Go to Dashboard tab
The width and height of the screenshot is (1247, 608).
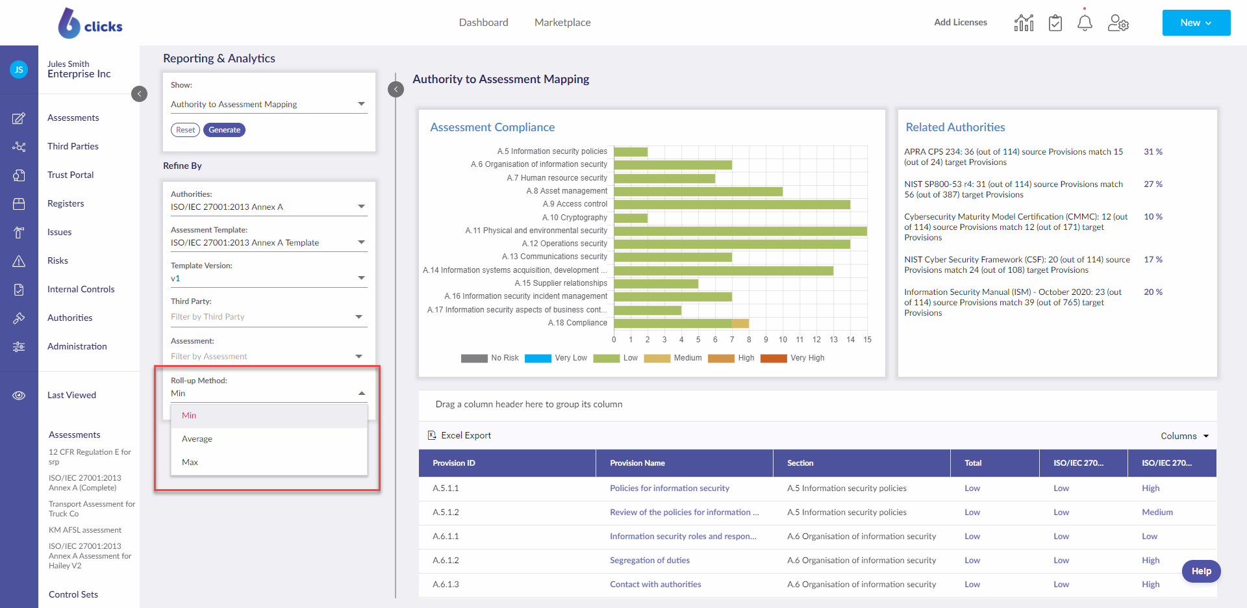[483, 23]
